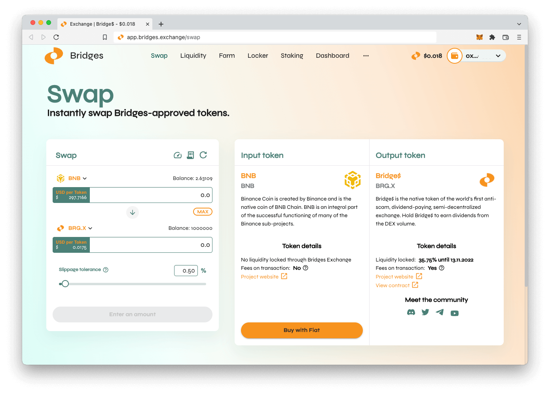This screenshot has height=394, width=550.
Task: Click the slippage slider track
Action: 133,284
